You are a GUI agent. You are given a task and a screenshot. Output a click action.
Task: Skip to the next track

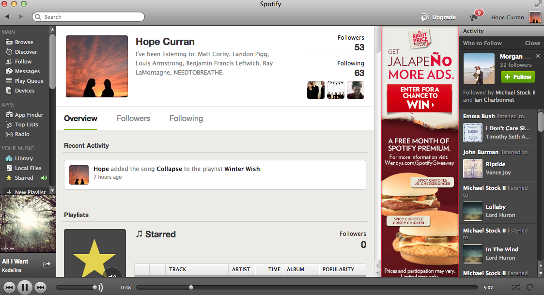[x=41, y=287]
